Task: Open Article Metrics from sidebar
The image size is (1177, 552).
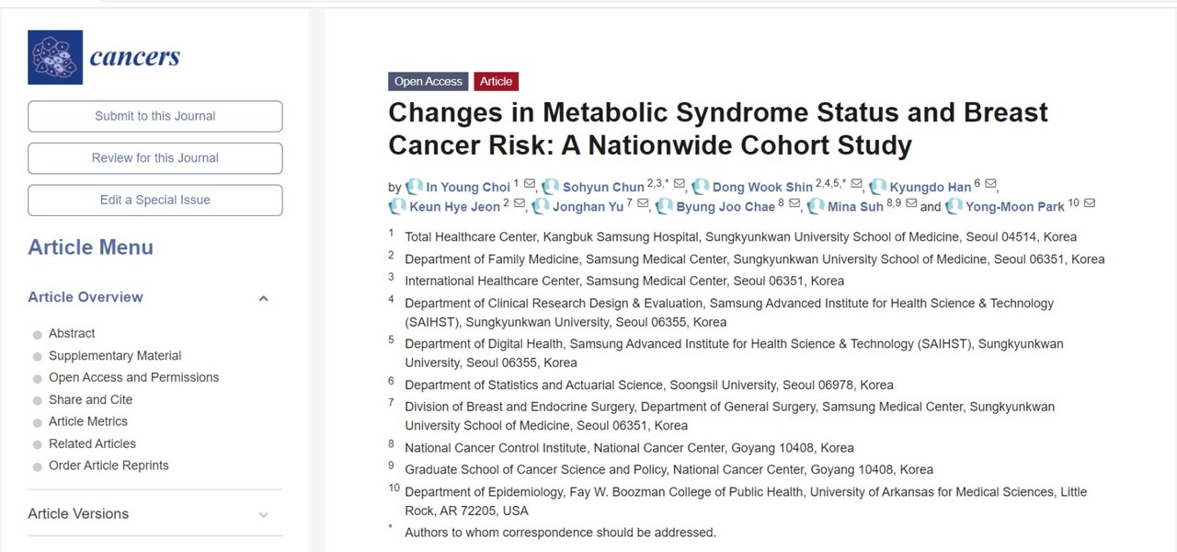Action: point(88,421)
